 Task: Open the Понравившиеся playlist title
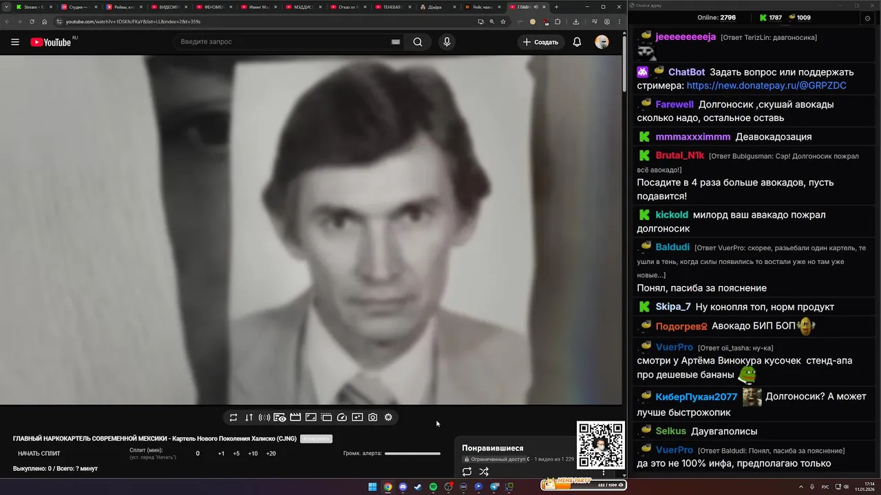point(492,448)
